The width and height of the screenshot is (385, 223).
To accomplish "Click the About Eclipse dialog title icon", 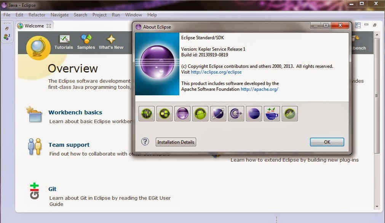I will [x=139, y=27].
